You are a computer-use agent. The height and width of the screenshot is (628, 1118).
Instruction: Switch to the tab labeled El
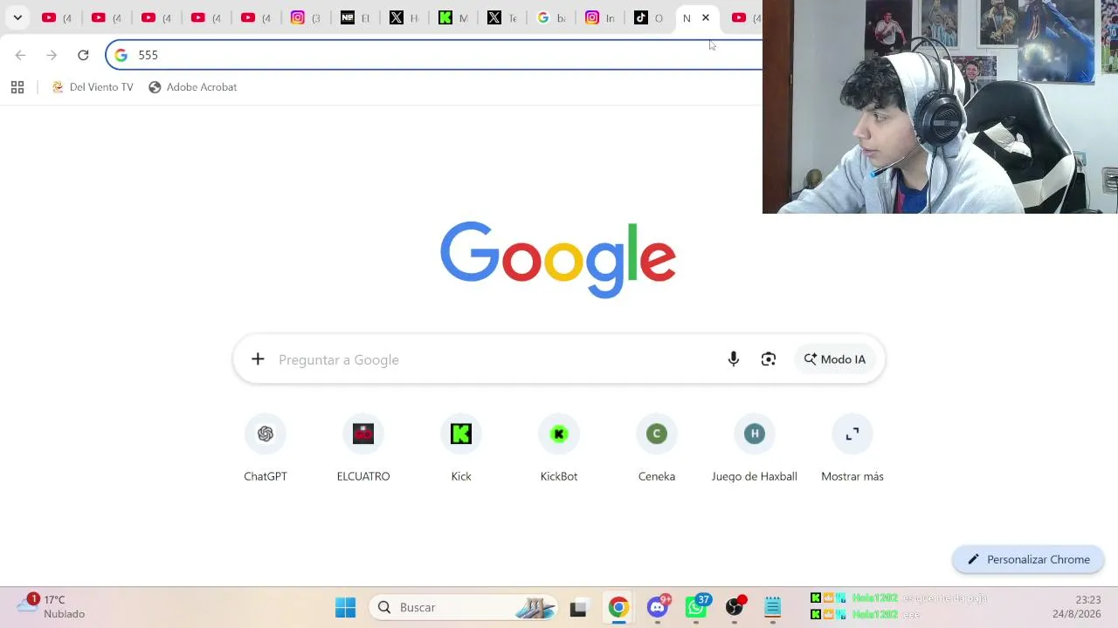[x=355, y=17]
